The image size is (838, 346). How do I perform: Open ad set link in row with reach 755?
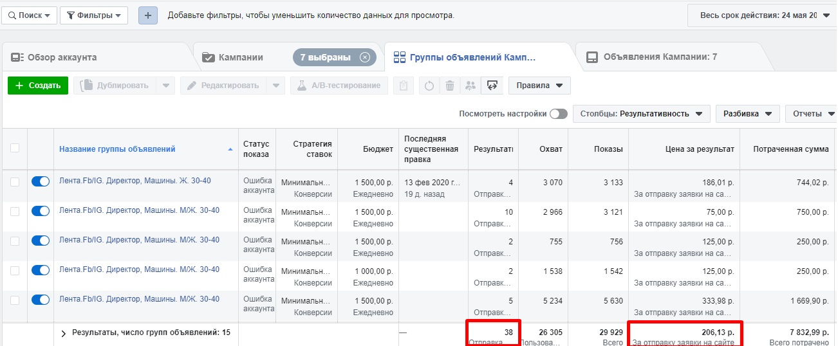coord(139,240)
